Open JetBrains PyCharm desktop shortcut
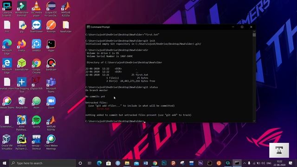This screenshot has width=297, height=167. click(22, 142)
